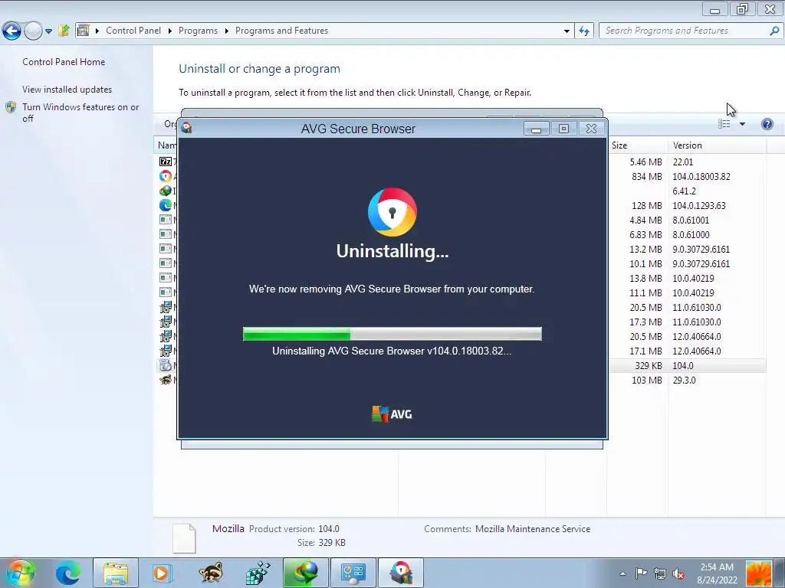The height and width of the screenshot is (588, 785).
Task: Select the Microsoft Edge list icon
Action: pyautogui.click(x=166, y=205)
